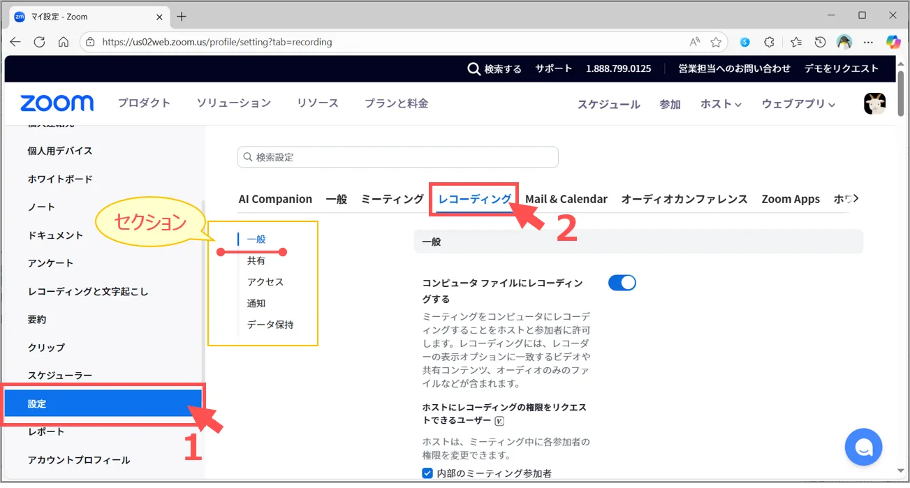910x488 pixels.
Task: Go to the Zoom Apps tab
Action: pyautogui.click(x=791, y=199)
